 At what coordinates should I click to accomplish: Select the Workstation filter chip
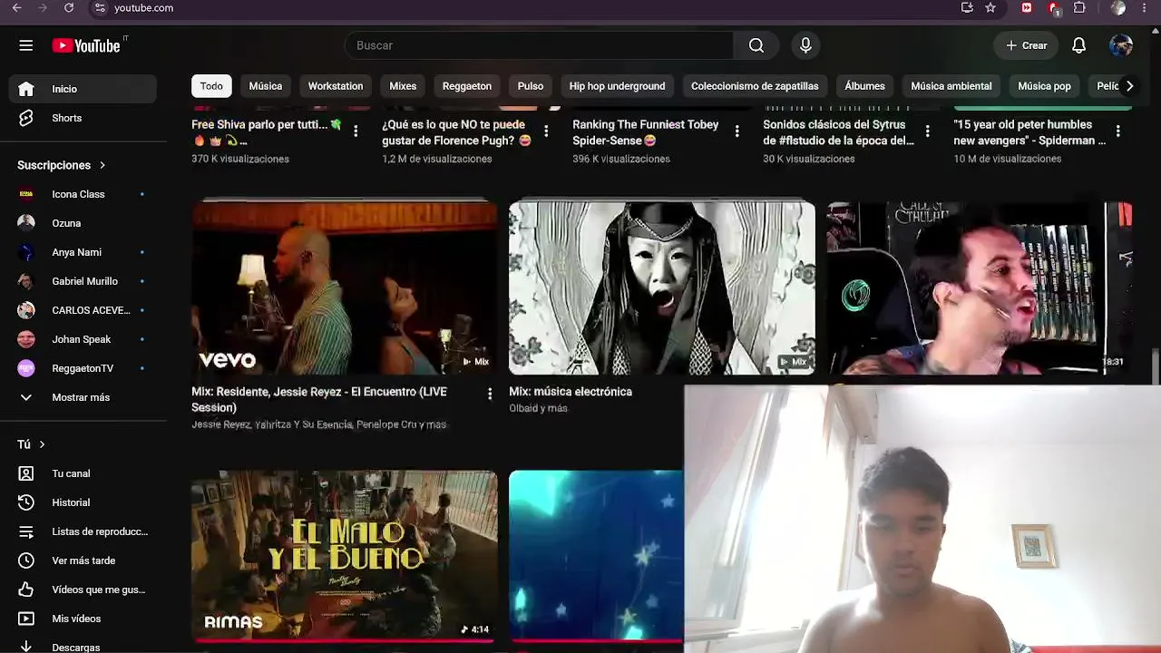click(x=336, y=86)
